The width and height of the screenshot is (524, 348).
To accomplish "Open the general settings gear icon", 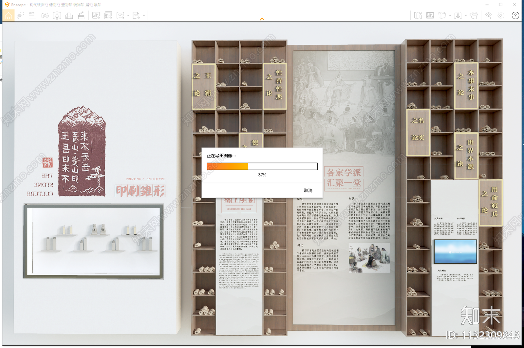I will [x=501, y=15].
